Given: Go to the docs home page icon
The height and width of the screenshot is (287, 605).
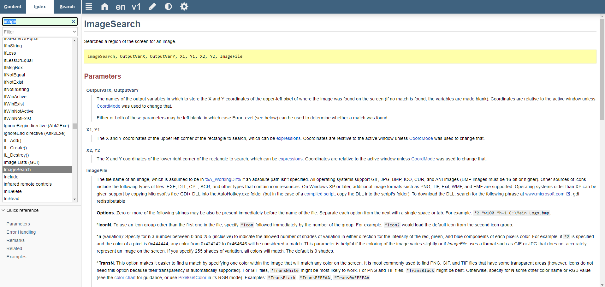Looking at the screenshot, I should coord(104,7).
